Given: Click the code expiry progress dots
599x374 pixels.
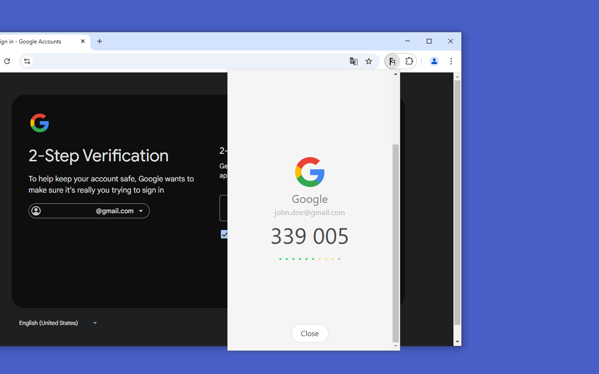Looking at the screenshot, I should 310,259.
